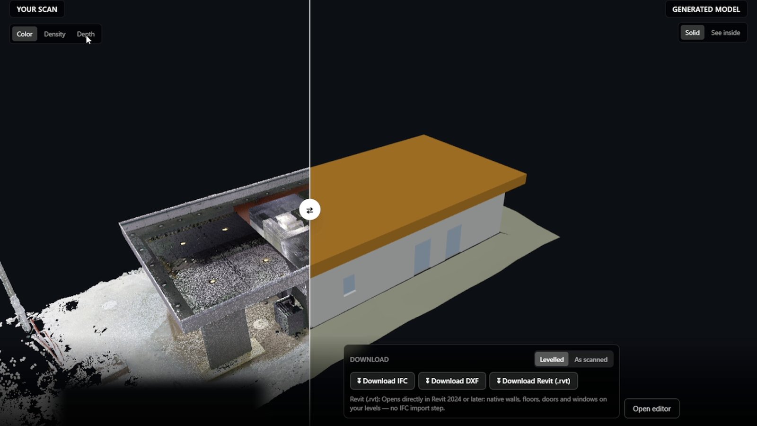The image size is (757, 426).
Task: Click the swap handle on the comparison divider
Action: pos(309,210)
